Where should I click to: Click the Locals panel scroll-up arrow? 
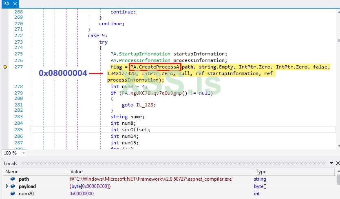(x=338, y=171)
